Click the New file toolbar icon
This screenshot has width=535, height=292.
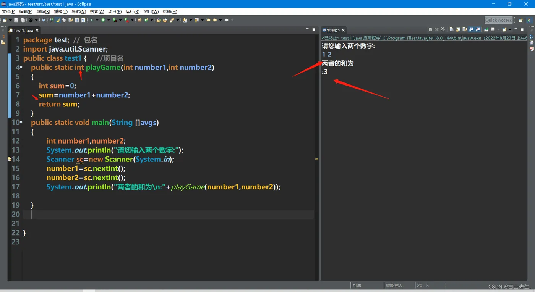(x=5, y=20)
